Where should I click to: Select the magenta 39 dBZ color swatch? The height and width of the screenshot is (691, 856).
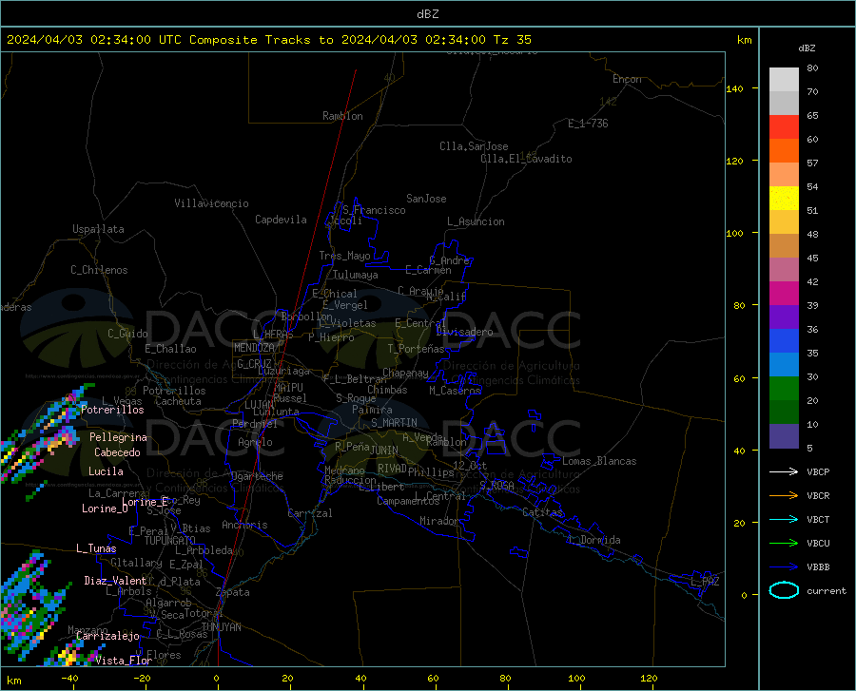[784, 294]
